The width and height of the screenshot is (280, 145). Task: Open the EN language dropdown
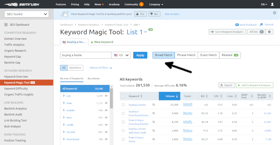pos(264,4)
